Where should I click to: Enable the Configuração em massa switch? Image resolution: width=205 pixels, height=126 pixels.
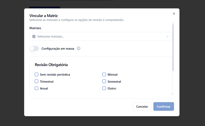[34, 49]
